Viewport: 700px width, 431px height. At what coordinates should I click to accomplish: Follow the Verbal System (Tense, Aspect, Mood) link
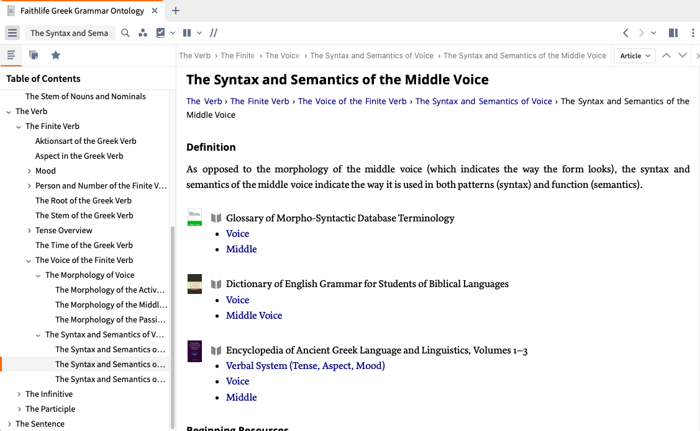point(306,365)
